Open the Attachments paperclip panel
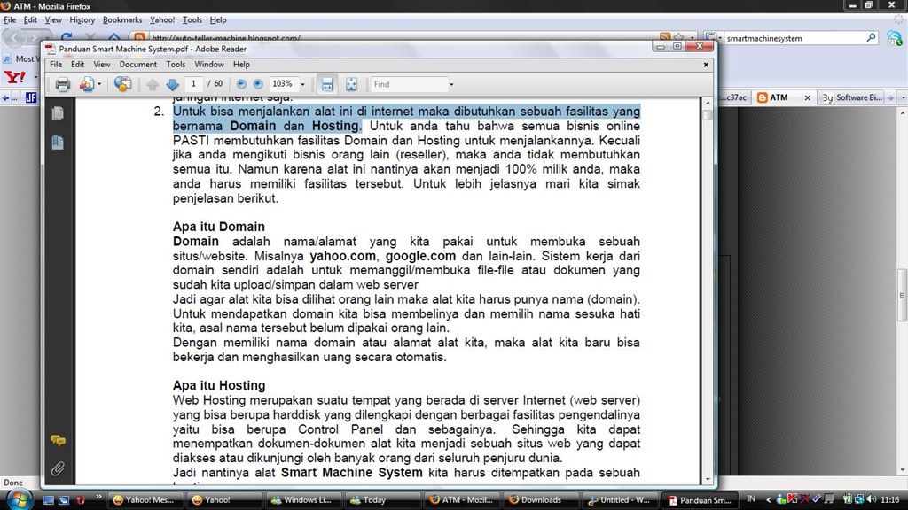Screen dimensions: 908x510 pyautogui.click(x=58, y=468)
